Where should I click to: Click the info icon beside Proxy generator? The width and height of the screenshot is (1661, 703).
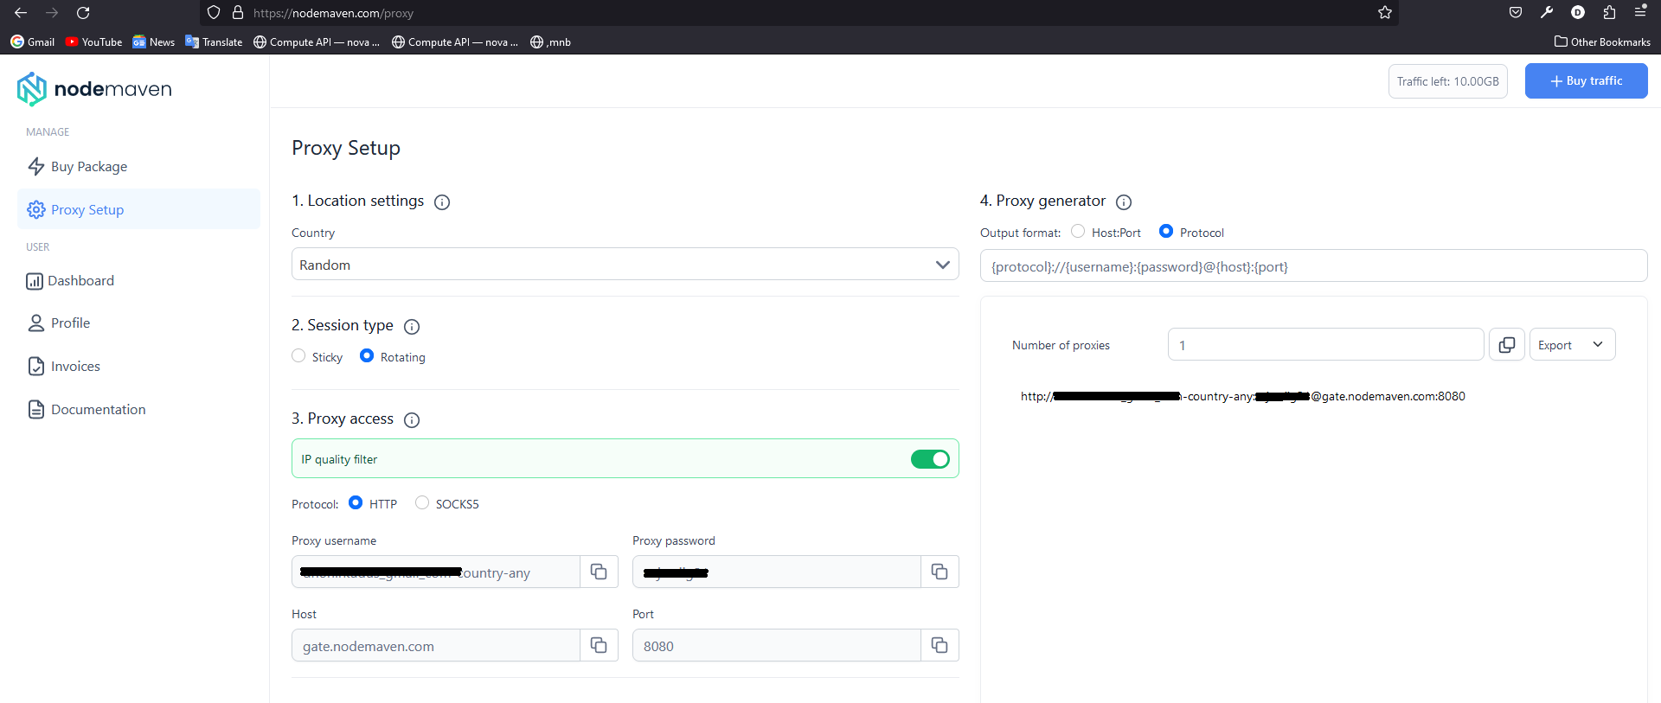tap(1124, 202)
